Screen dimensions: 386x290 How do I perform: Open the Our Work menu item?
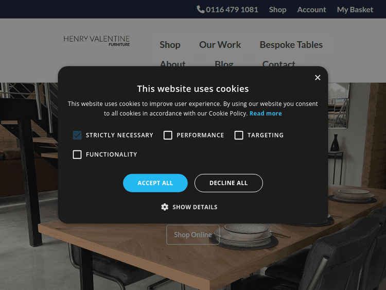click(x=220, y=45)
